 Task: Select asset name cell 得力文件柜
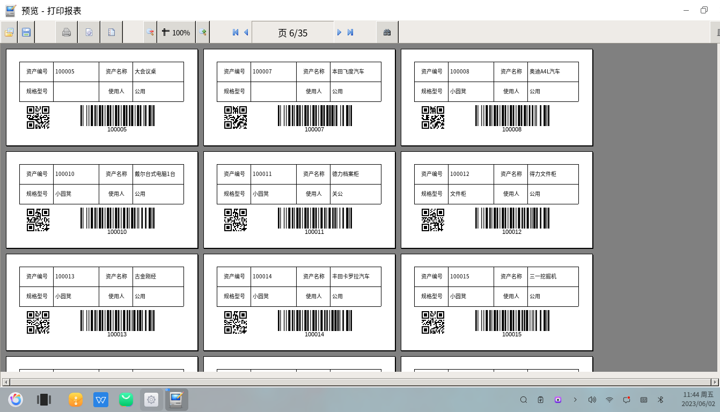pyautogui.click(x=553, y=174)
